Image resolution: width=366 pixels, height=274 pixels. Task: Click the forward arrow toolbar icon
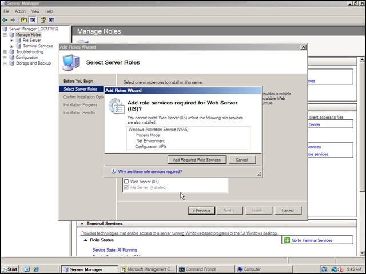(x=13, y=20)
